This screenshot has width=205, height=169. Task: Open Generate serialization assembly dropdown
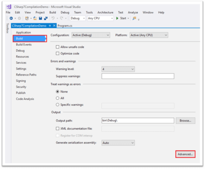118,143
